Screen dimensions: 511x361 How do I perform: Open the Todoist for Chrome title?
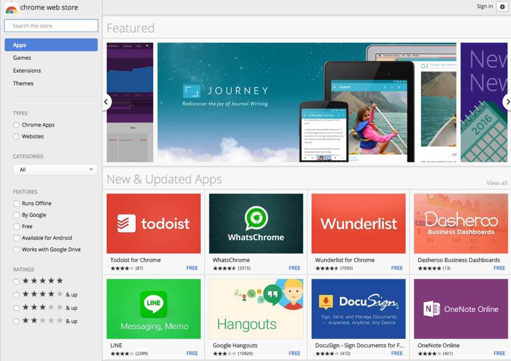[x=135, y=260]
